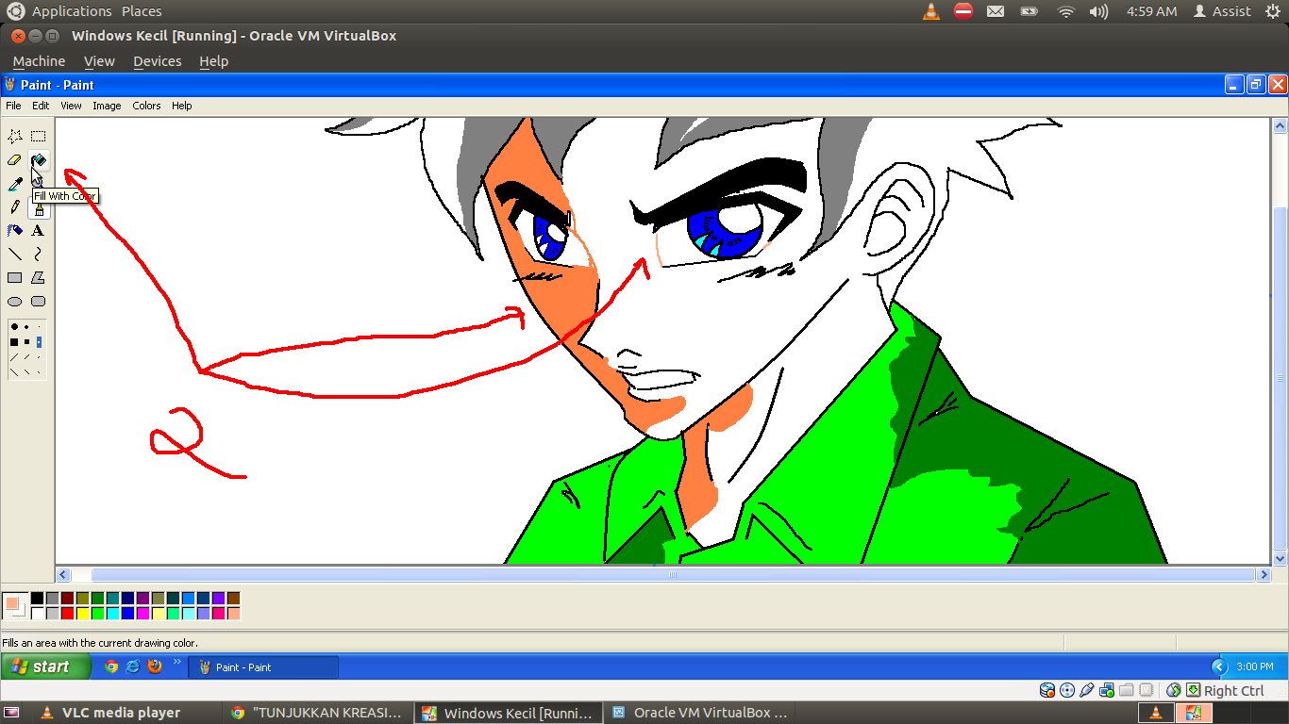1289x724 pixels.
Task: Open the Colors menu
Action: click(x=146, y=106)
